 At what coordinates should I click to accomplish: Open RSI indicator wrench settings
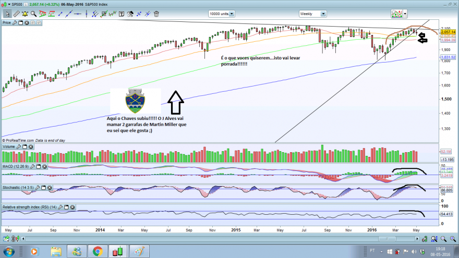click(x=61, y=207)
